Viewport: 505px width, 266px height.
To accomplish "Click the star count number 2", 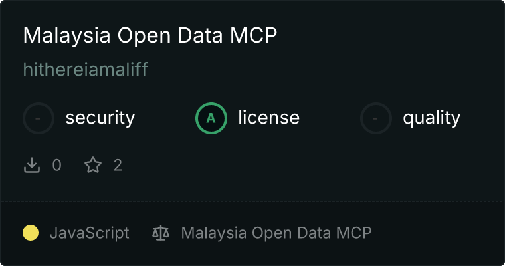I will [118, 165].
